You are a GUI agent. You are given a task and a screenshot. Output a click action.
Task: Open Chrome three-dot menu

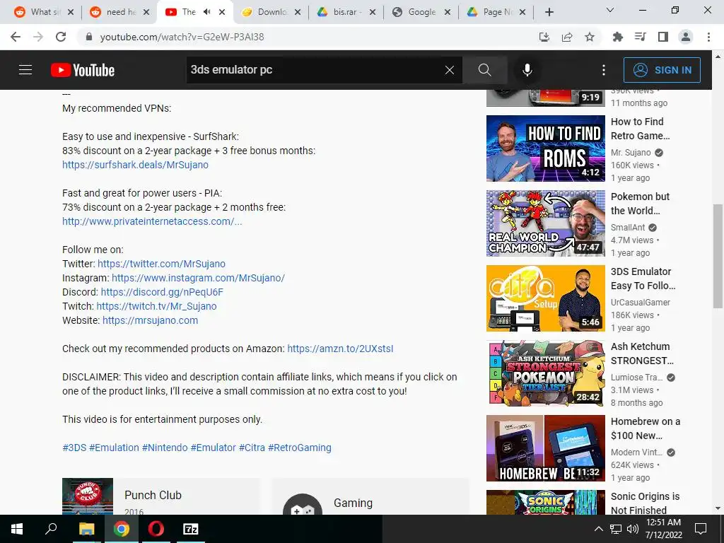click(x=708, y=37)
